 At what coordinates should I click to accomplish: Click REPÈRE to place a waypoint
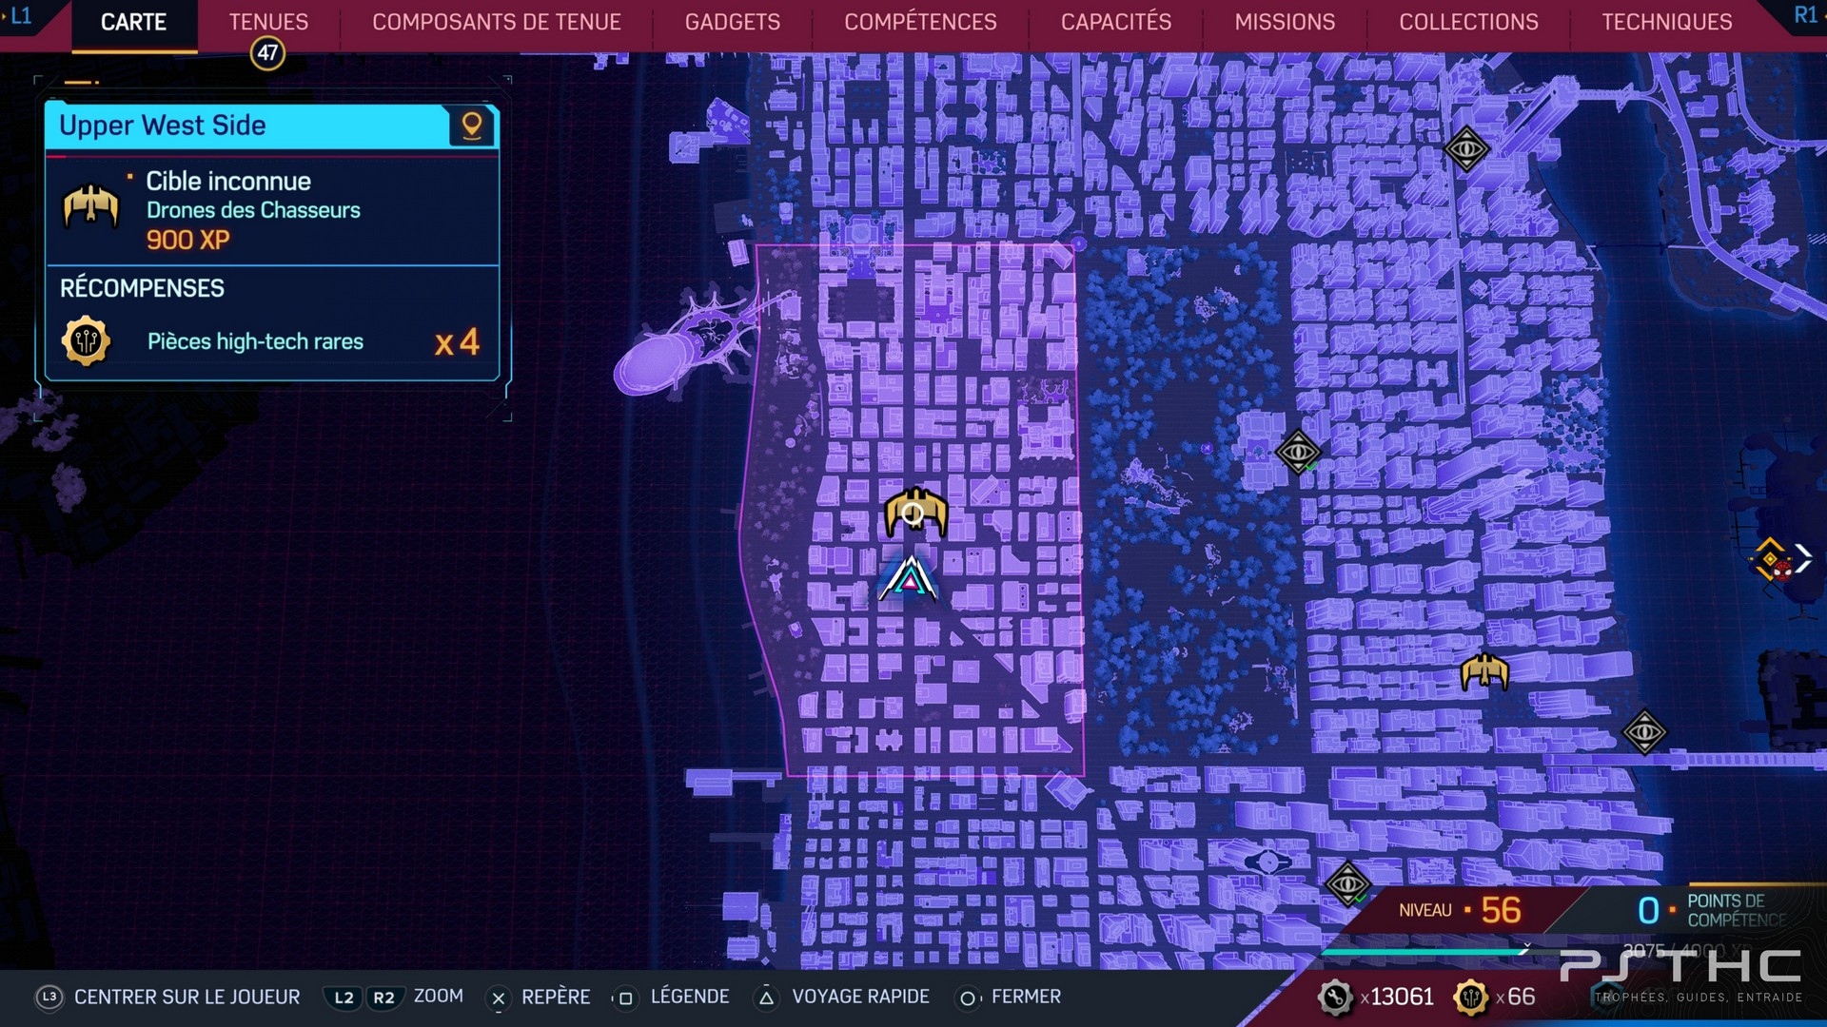click(x=556, y=997)
